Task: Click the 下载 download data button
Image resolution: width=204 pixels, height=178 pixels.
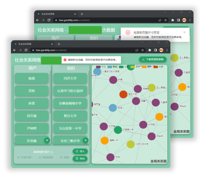Action: click(153, 59)
